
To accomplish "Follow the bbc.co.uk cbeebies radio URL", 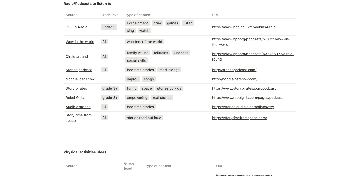I will (244, 27).
